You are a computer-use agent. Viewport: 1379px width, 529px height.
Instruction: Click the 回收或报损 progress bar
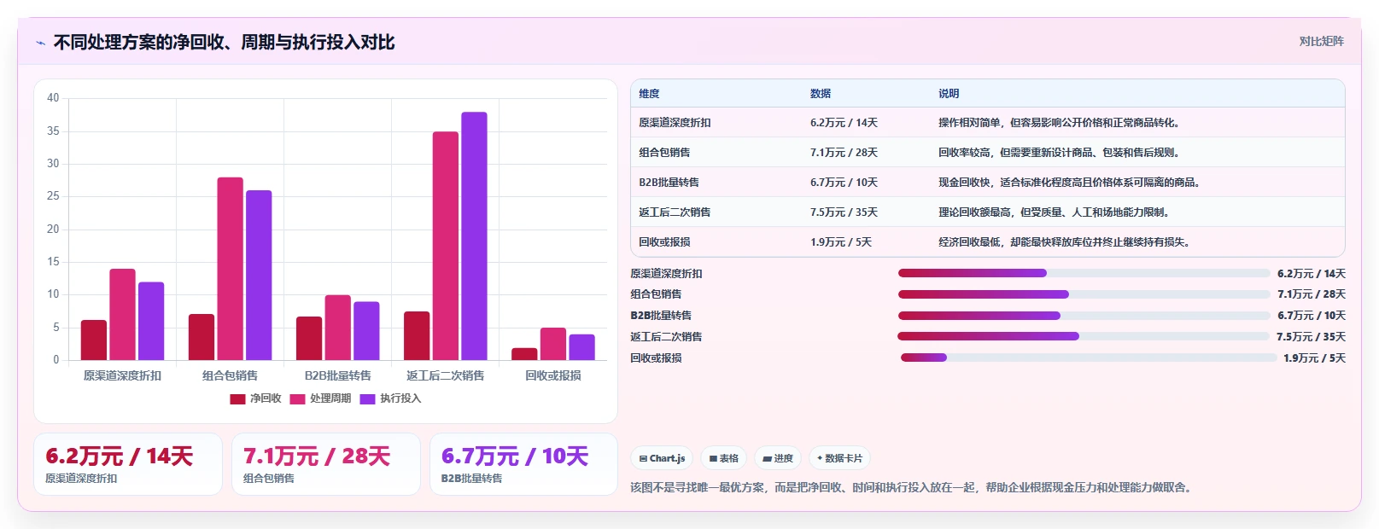pos(1089,358)
